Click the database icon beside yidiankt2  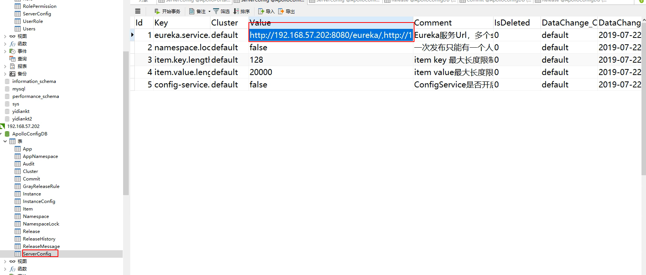[x=7, y=119]
